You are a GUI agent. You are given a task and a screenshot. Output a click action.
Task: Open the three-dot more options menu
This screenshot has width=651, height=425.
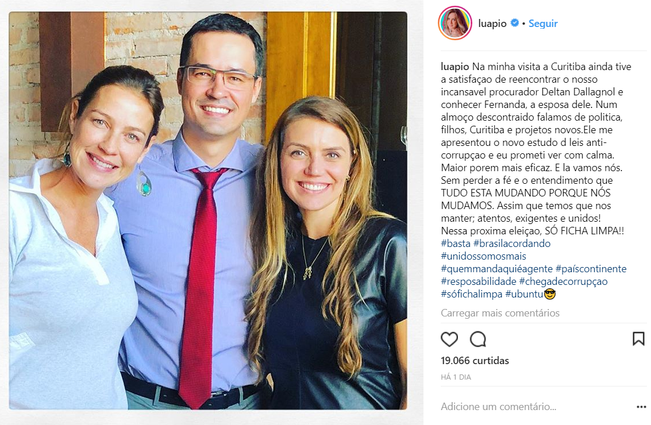tap(641, 407)
